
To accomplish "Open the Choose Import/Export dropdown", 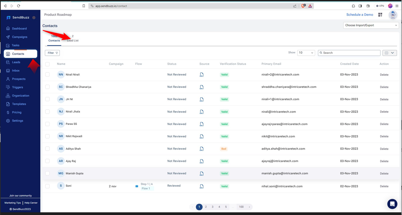I will click(x=371, y=25).
